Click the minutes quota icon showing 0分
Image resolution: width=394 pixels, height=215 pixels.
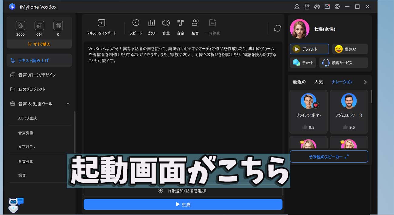click(x=39, y=25)
